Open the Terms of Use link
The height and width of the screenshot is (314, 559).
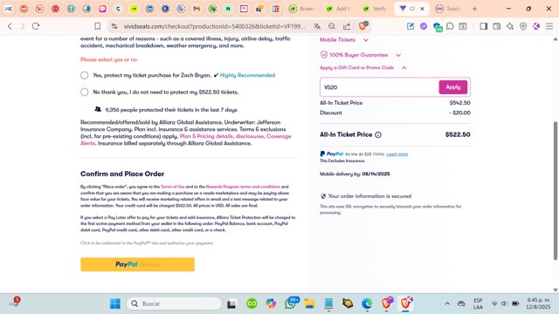tap(173, 187)
